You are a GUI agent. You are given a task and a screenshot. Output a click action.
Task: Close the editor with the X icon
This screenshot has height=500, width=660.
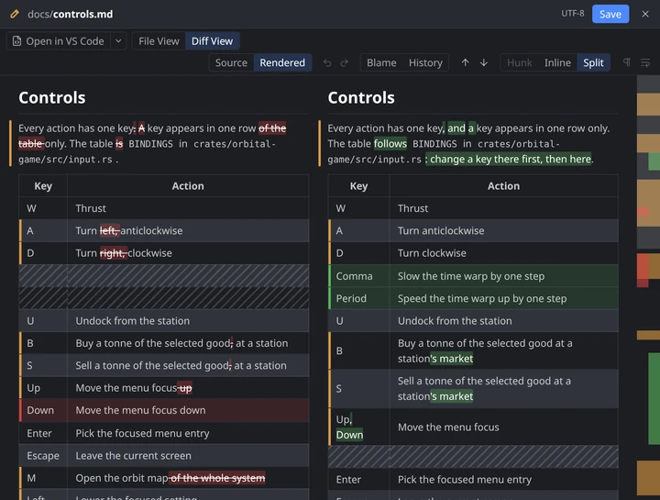[x=644, y=14]
